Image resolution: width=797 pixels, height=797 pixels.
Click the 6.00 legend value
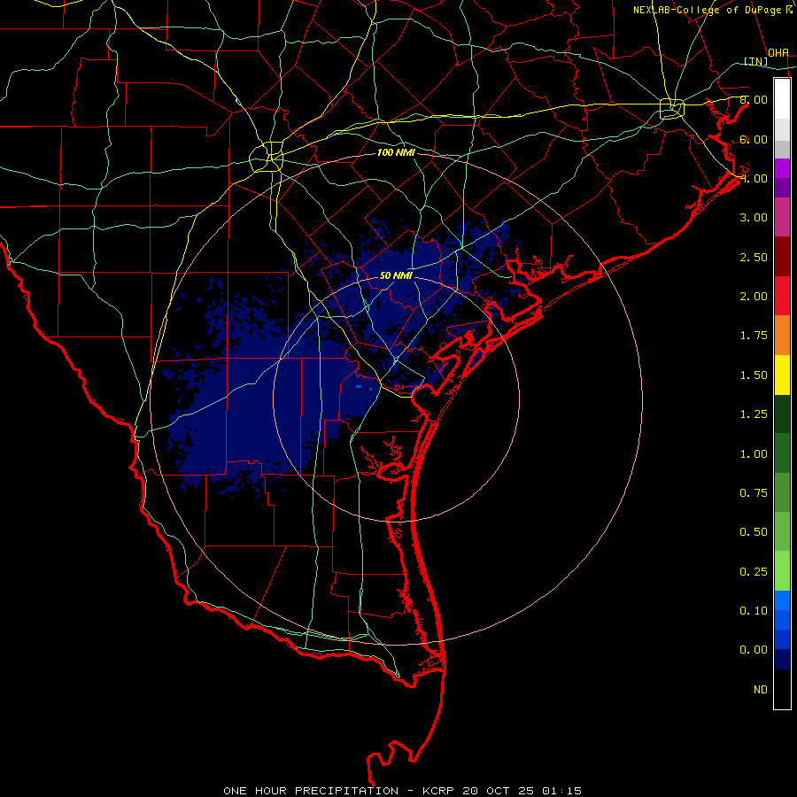tap(754, 139)
